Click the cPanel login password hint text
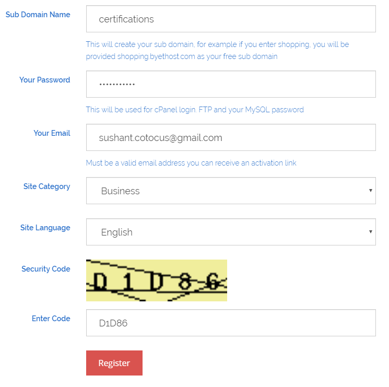389x387 pixels. [x=195, y=110]
